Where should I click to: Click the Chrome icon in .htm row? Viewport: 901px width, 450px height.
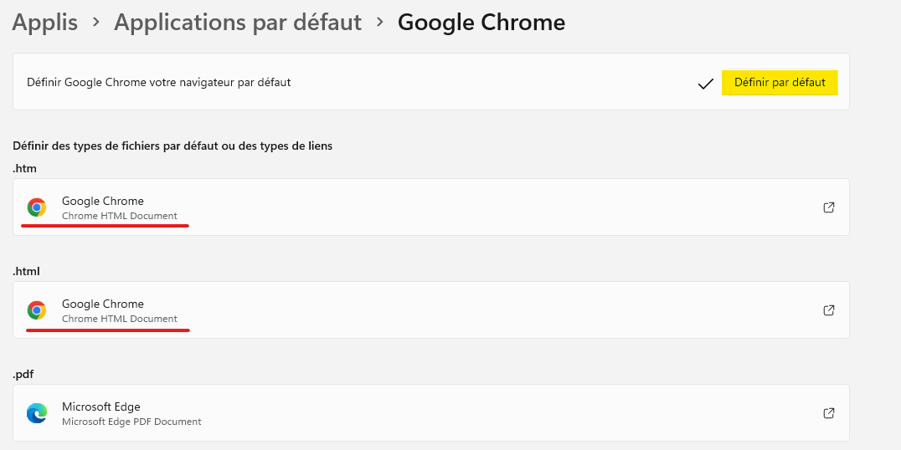37,207
